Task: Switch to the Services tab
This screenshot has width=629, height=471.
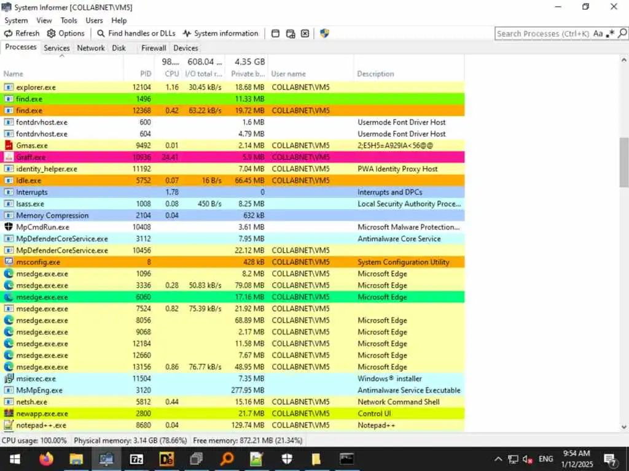Action: [57, 48]
